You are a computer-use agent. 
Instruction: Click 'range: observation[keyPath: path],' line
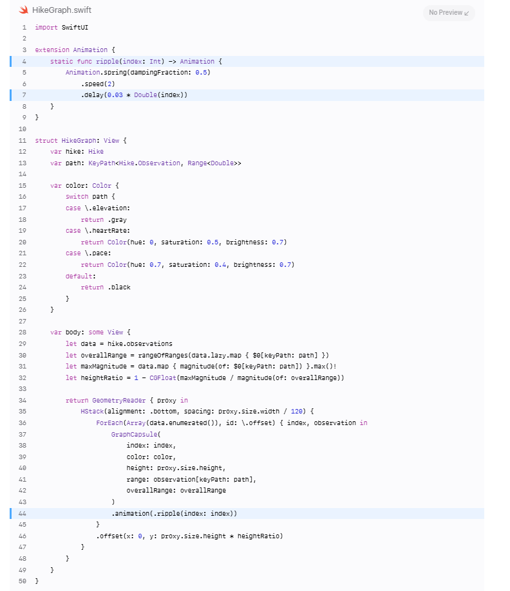(x=191, y=480)
